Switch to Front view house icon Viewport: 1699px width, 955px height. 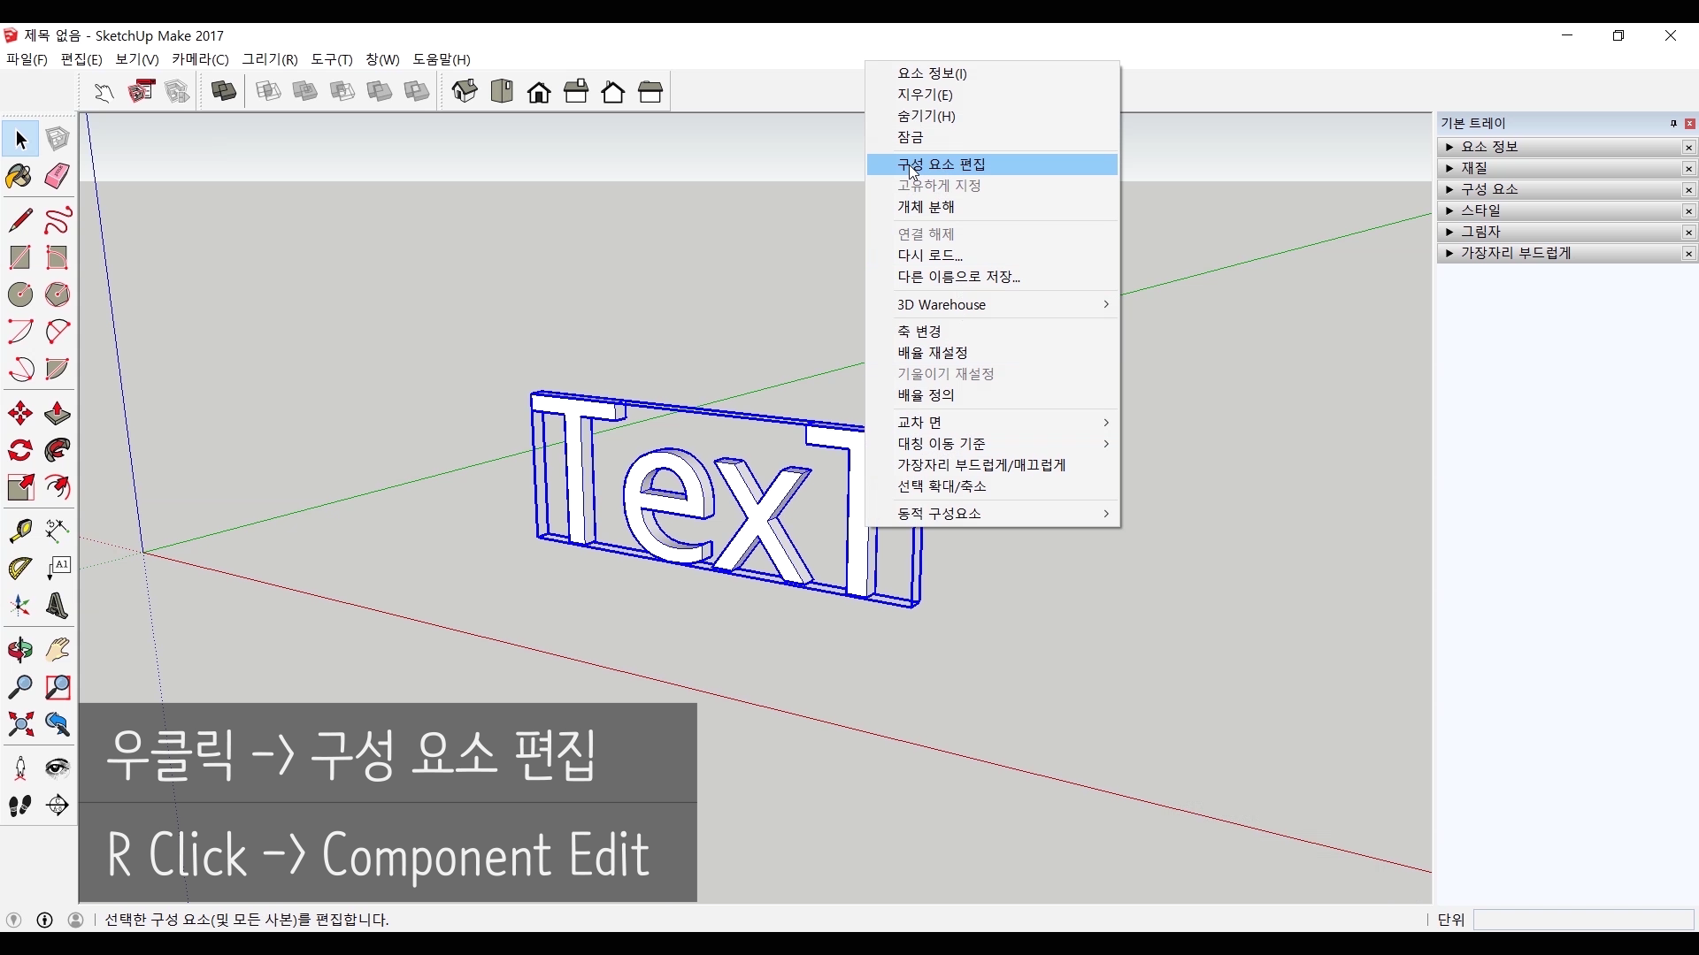click(539, 92)
